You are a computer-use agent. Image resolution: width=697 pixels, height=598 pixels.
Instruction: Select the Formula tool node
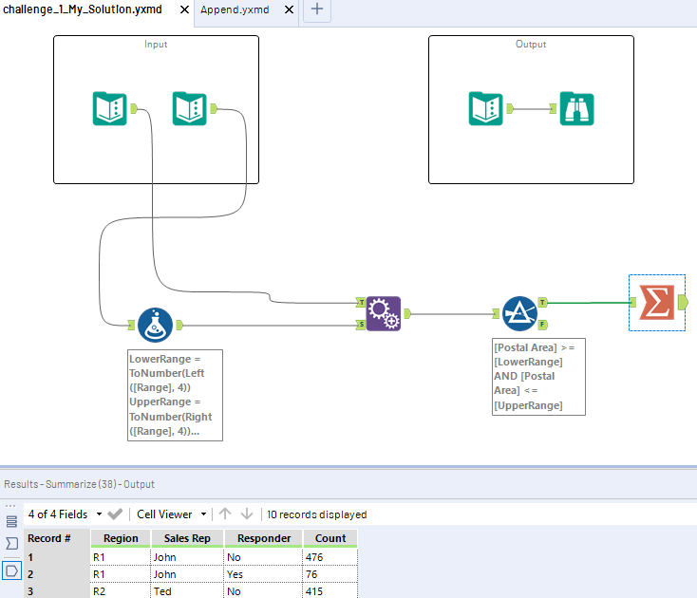[155, 325]
